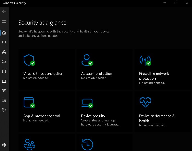Click 'No action needed.' under Firewall & network protection
This screenshot has width=192, height=151.
tap(152, 83)
